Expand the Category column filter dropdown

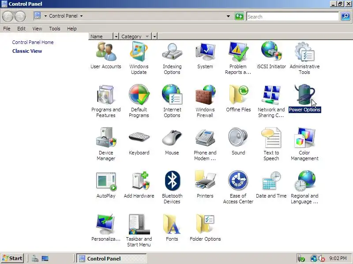coord(154,37)
